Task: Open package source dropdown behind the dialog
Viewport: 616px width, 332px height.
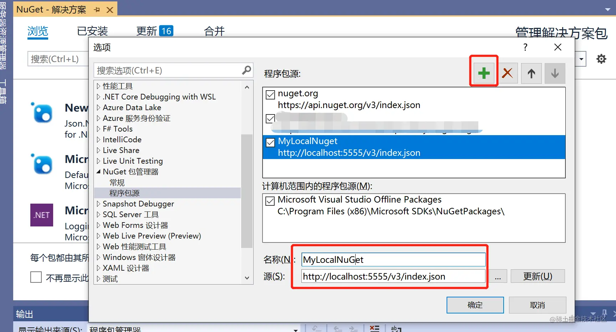Action: [x=581, y=59]
